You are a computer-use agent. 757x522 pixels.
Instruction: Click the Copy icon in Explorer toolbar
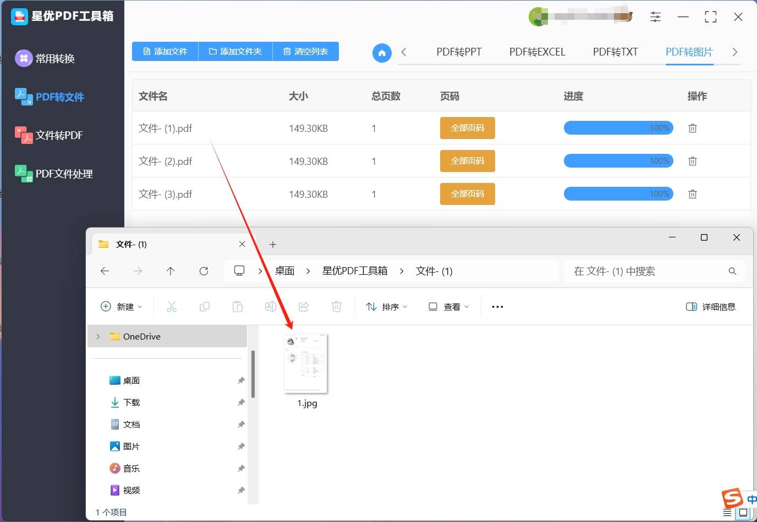[x=205, y=307]
